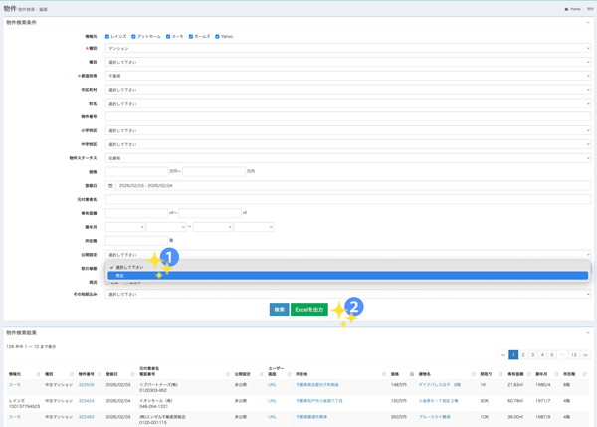Sort by the 元付業者名 電話番号 column sort icon
Viewport: 597px width, 427px height.
pos(228,374)
